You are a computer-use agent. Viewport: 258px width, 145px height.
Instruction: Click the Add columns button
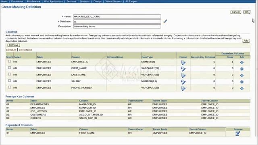(x=246, y=41)
